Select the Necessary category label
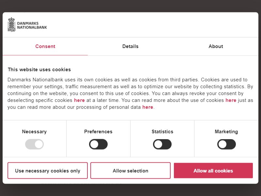 click(x=34, y=132)
